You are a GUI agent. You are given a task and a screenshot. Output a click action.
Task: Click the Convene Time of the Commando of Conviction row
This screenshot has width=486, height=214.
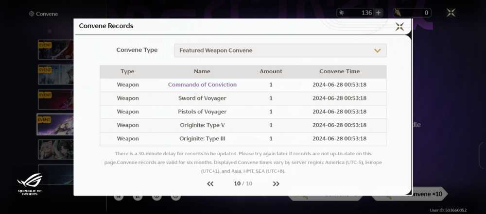pos(339,84)
